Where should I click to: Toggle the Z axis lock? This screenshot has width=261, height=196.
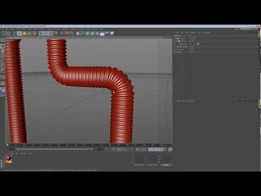tap(51, 33)
